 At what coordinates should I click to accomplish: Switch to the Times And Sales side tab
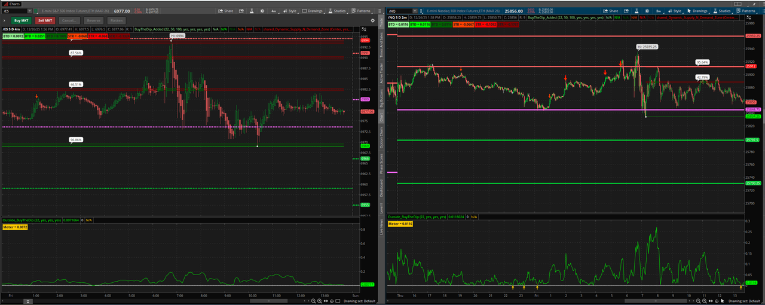(381, 44)
